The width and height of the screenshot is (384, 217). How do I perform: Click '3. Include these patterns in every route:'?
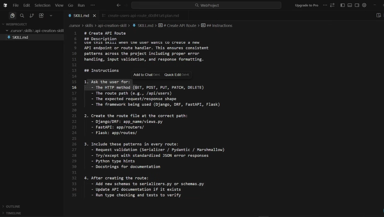coord(131,144)
